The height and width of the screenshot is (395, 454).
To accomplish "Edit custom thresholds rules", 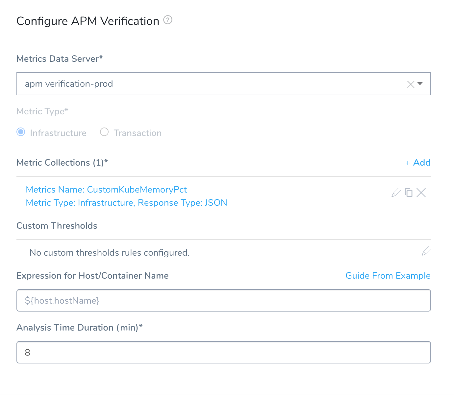I will 426,251.
